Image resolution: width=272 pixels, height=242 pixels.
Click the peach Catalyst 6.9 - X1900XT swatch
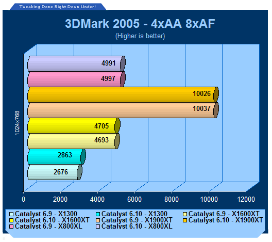click(98, 220)
